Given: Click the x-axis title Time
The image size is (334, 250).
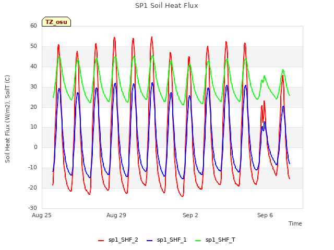Looking at the screenshot, I should [295, 223].
